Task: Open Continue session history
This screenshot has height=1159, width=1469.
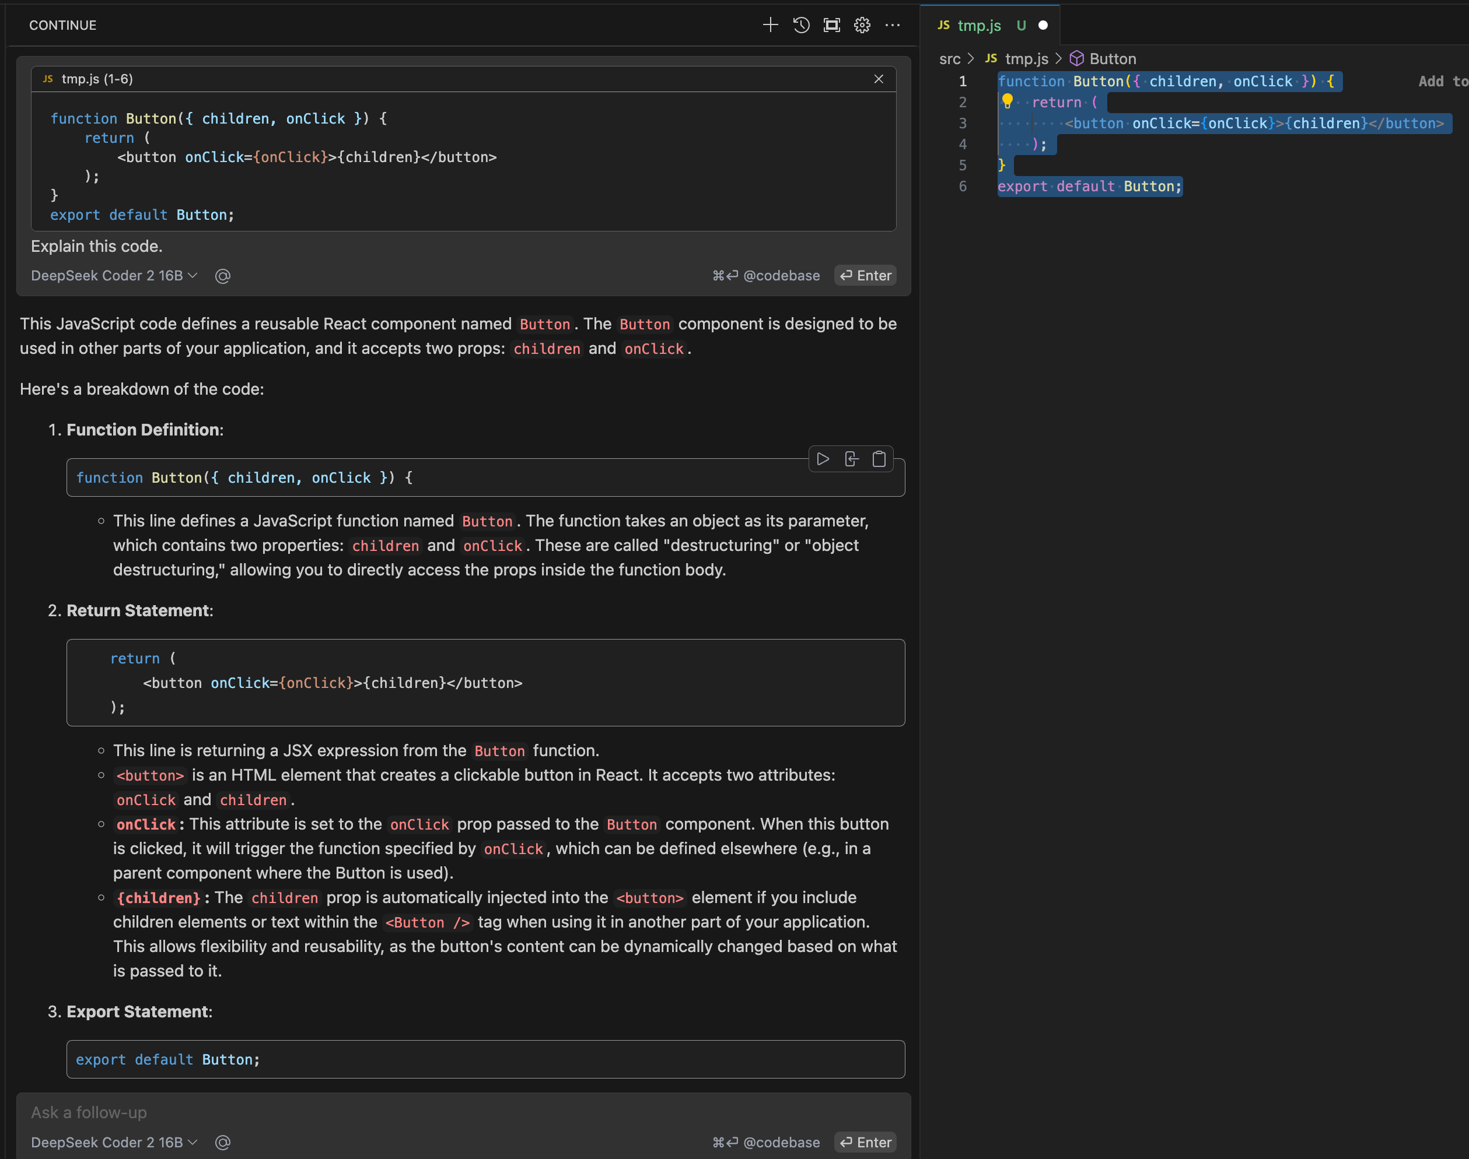Action: point(801,25)
